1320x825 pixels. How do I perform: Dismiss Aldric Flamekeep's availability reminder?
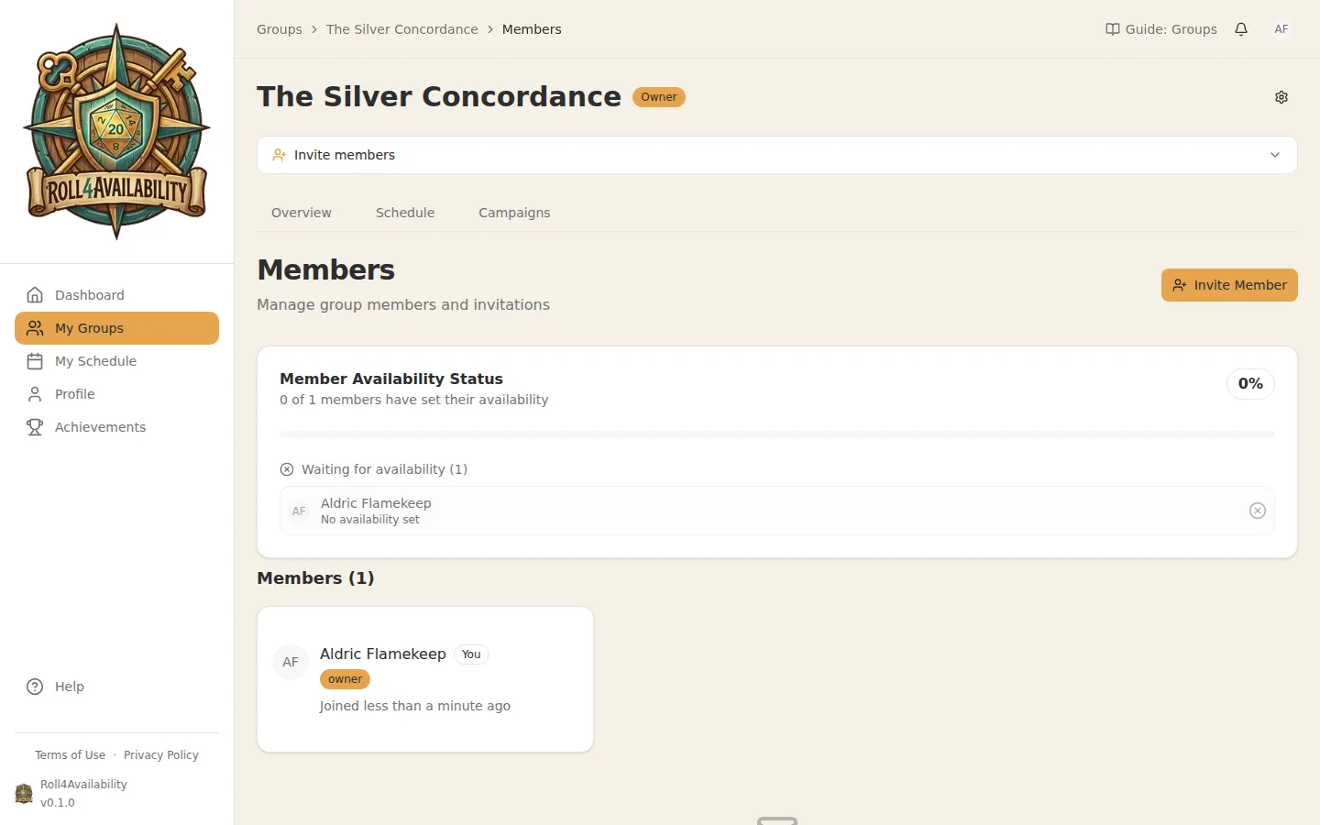pyautogui.click(x=1257, y=511)
